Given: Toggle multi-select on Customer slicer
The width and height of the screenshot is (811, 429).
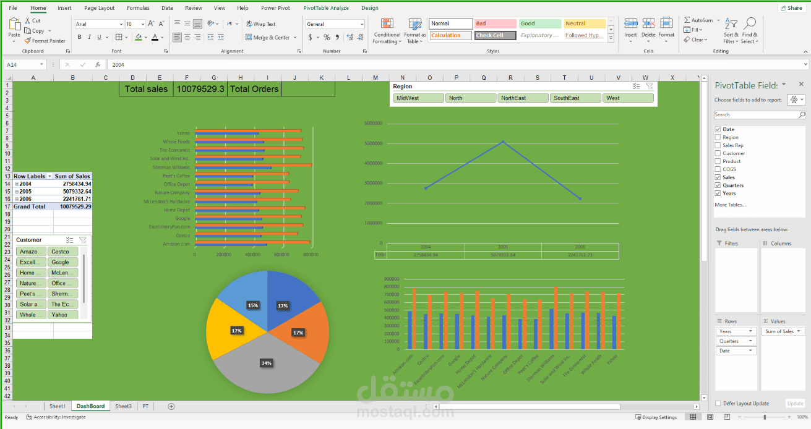Looking at the screenshot, I should (69, 240).
